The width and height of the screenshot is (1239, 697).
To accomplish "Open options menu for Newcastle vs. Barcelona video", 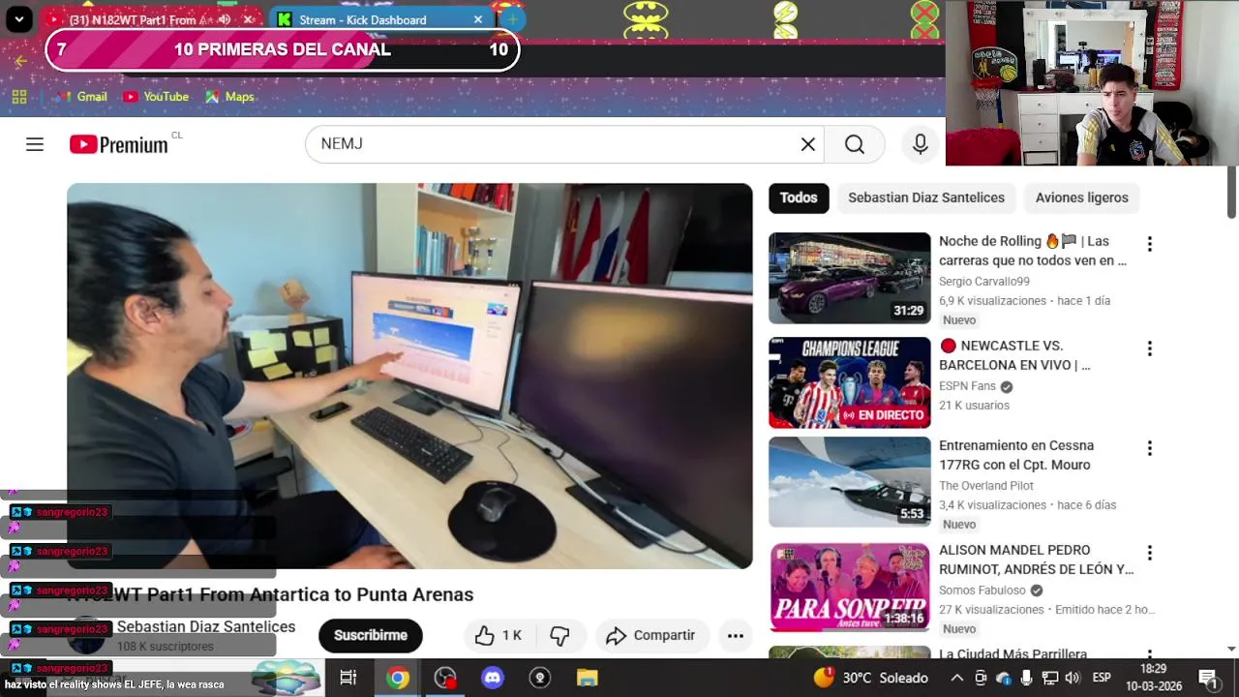I will pos(1149,348).
